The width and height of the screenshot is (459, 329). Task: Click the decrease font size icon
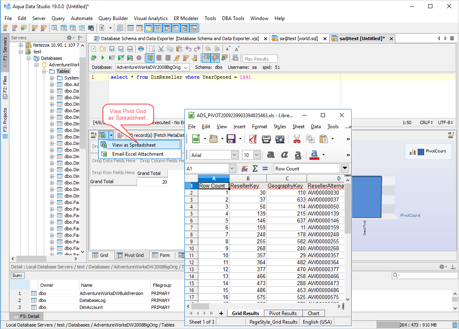(228, 49)
